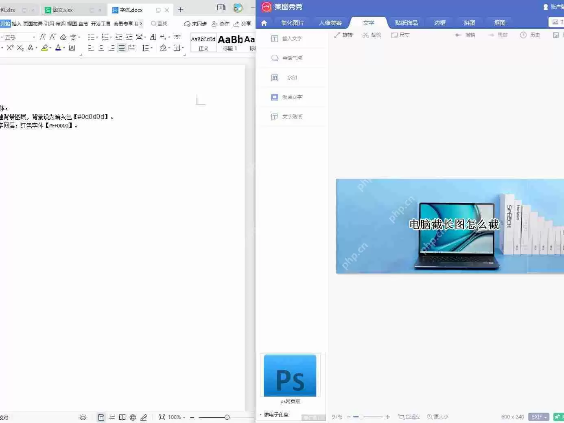This screenshot has width=564, height=423.
Task: Switch to the 插入 ribbon tab in WPS
Action: point(16,23)
